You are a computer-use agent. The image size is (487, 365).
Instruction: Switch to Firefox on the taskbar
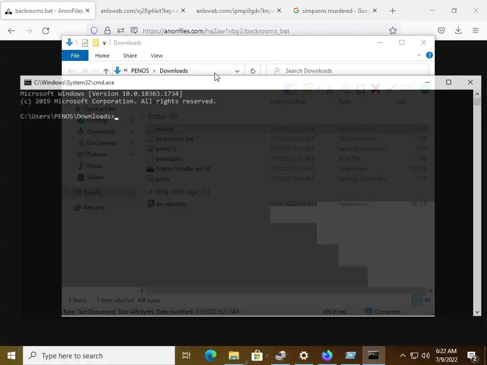tap(327, 355)
